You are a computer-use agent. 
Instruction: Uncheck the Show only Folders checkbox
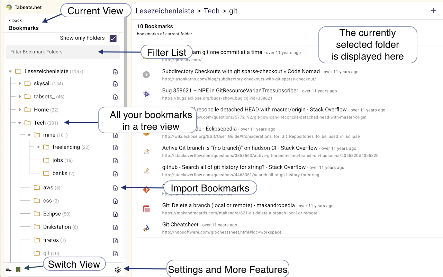tap(113, 38)
